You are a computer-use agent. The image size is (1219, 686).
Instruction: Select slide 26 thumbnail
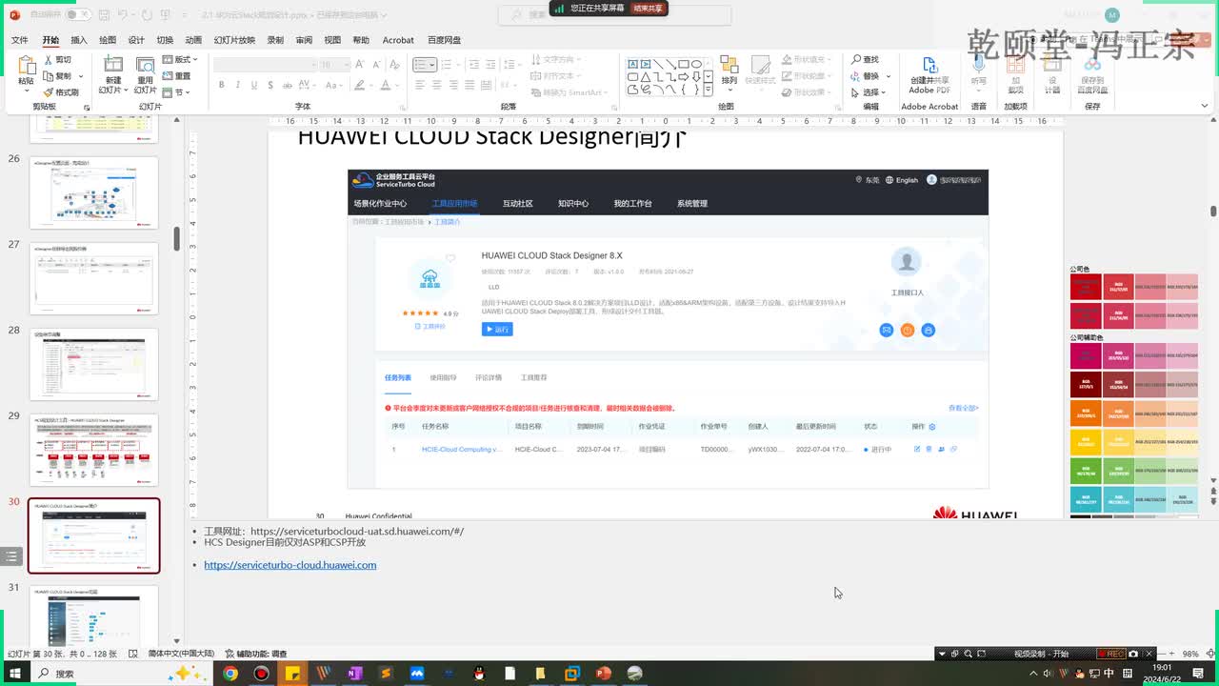click(93, 192)
